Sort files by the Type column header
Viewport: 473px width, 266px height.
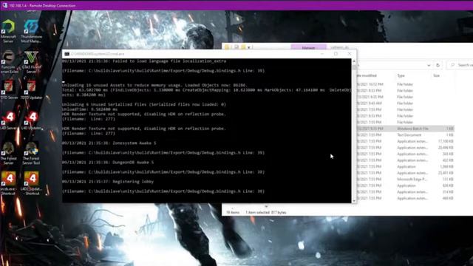(x=401, y=75)
